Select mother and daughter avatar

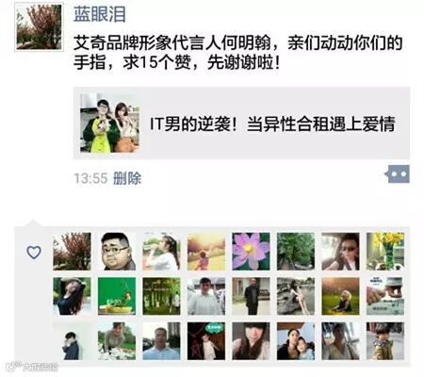(x=296, y=341)
